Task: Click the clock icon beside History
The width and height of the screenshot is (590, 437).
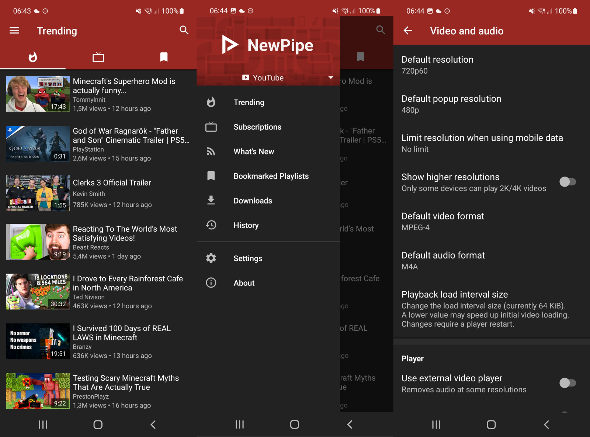Action: (211, 225)
